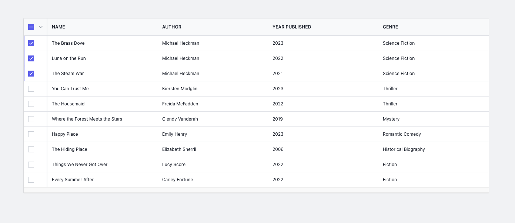
Task: Click the Historical Biography genre cell
Action: pyautogui.click(x=404, y=149)
